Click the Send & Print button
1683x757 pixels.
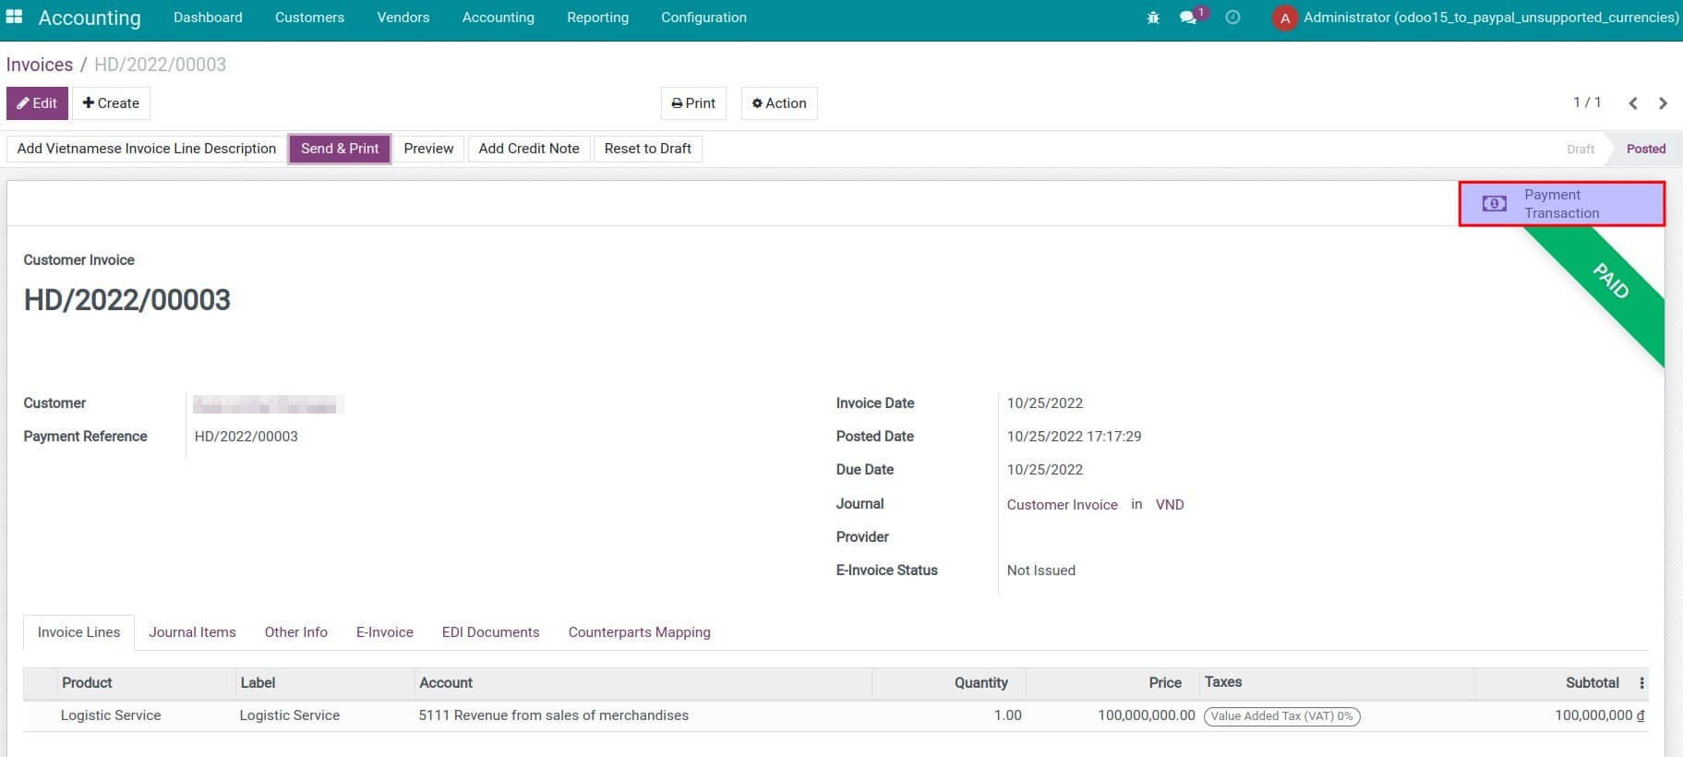coord(340,149)
